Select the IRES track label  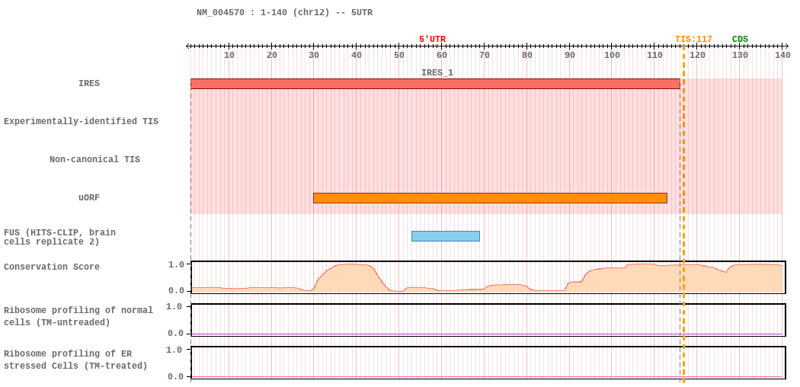(89, 83)
